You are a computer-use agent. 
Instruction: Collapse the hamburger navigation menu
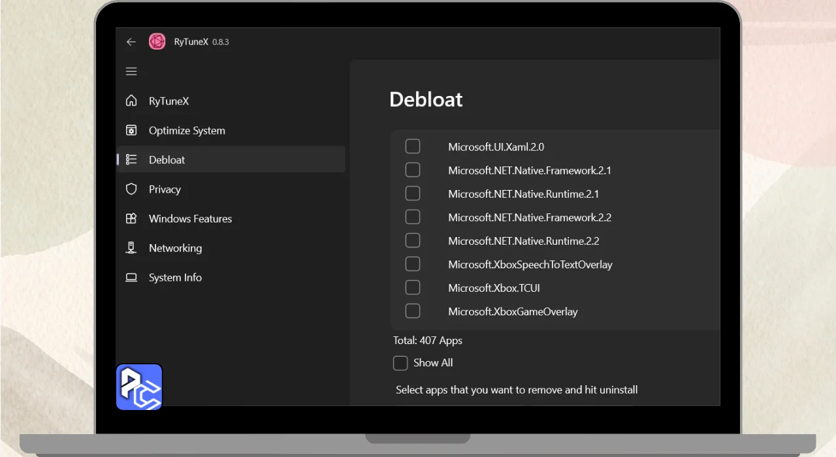[131, 72]
